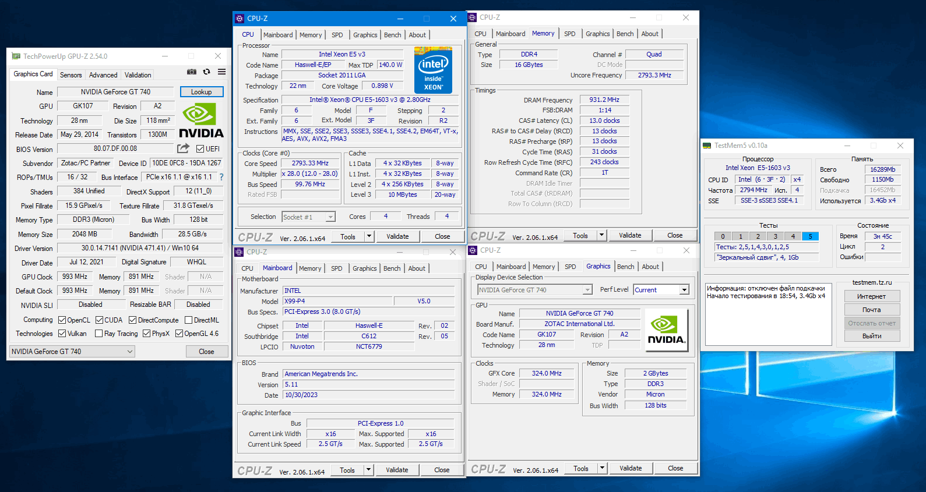Open the SPD tab in the CPU-Z Memory window
This screenshot has height=492, width=926.
pos(570,34)
